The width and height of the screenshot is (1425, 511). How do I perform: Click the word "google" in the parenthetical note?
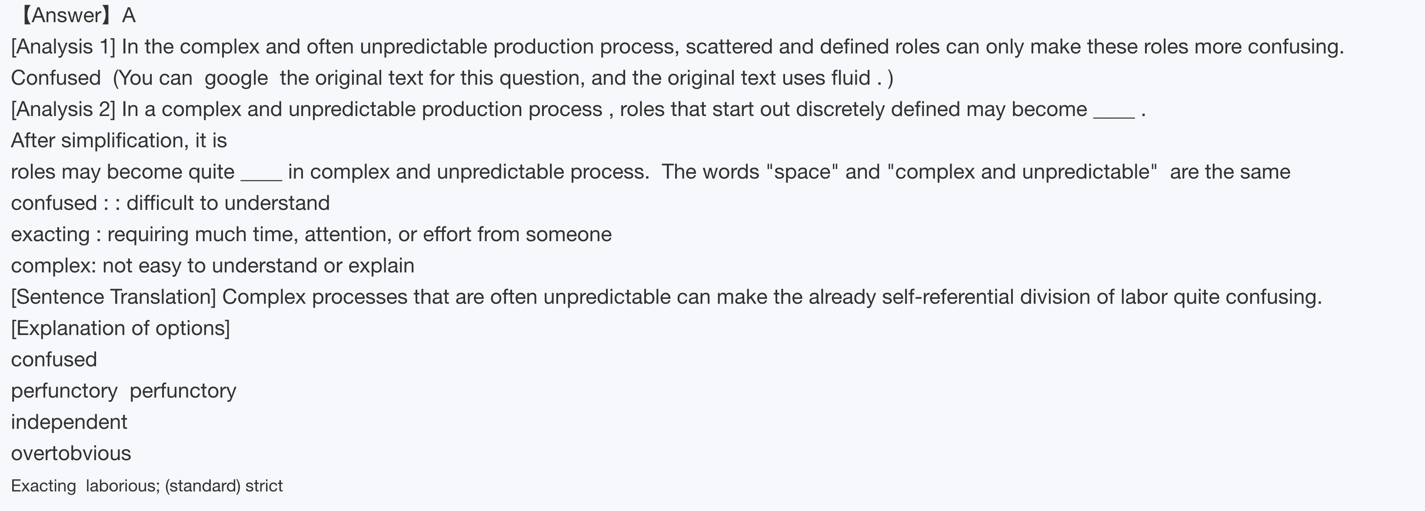(x=236, y=78)
